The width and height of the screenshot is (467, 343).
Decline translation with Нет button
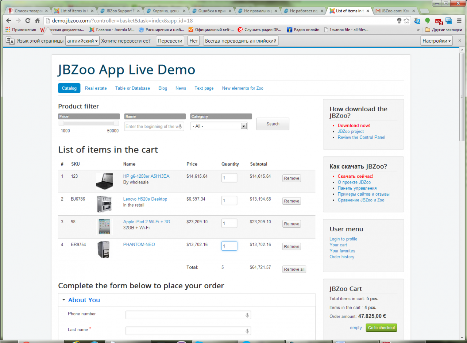194,41
